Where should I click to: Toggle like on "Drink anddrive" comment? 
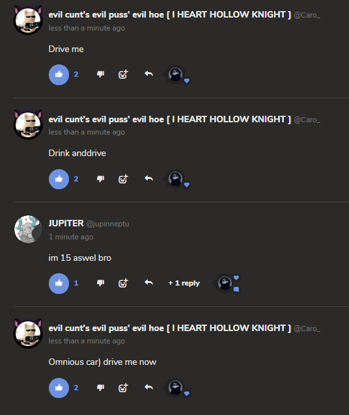click(x=59, y=179)
